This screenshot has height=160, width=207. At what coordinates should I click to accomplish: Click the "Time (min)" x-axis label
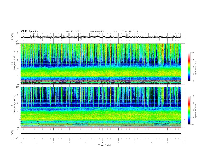tap(105, 145)
